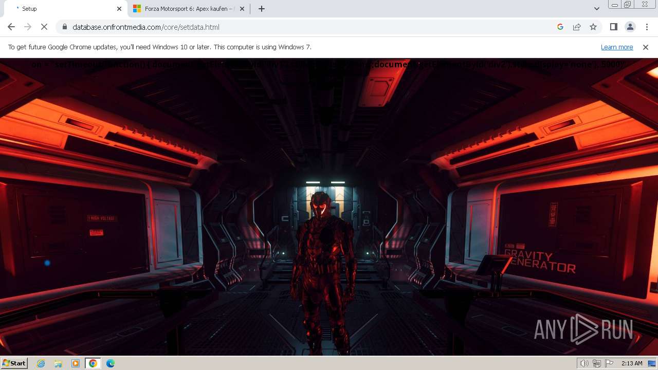Minimize the Chrome window
658x370 pixels.
(615, 5)
